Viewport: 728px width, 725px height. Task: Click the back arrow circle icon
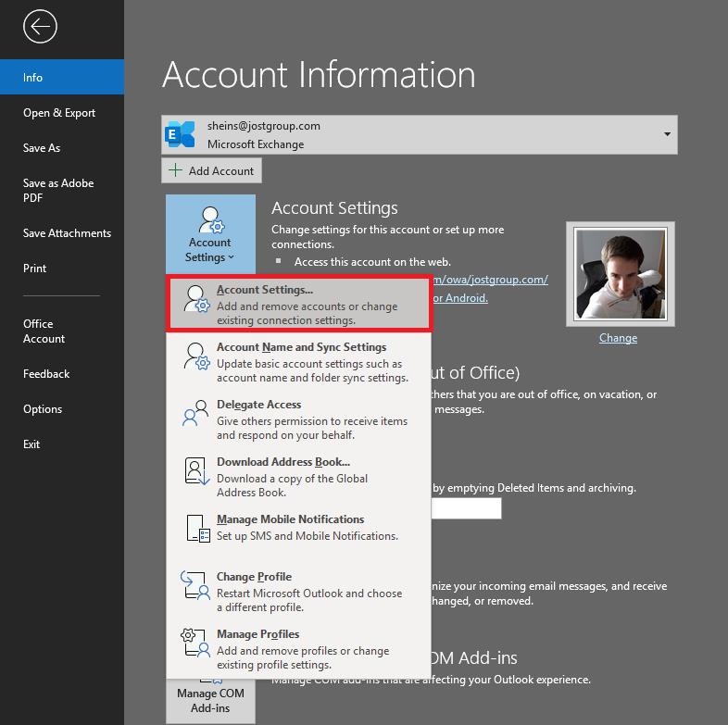(x=40, y=27)
